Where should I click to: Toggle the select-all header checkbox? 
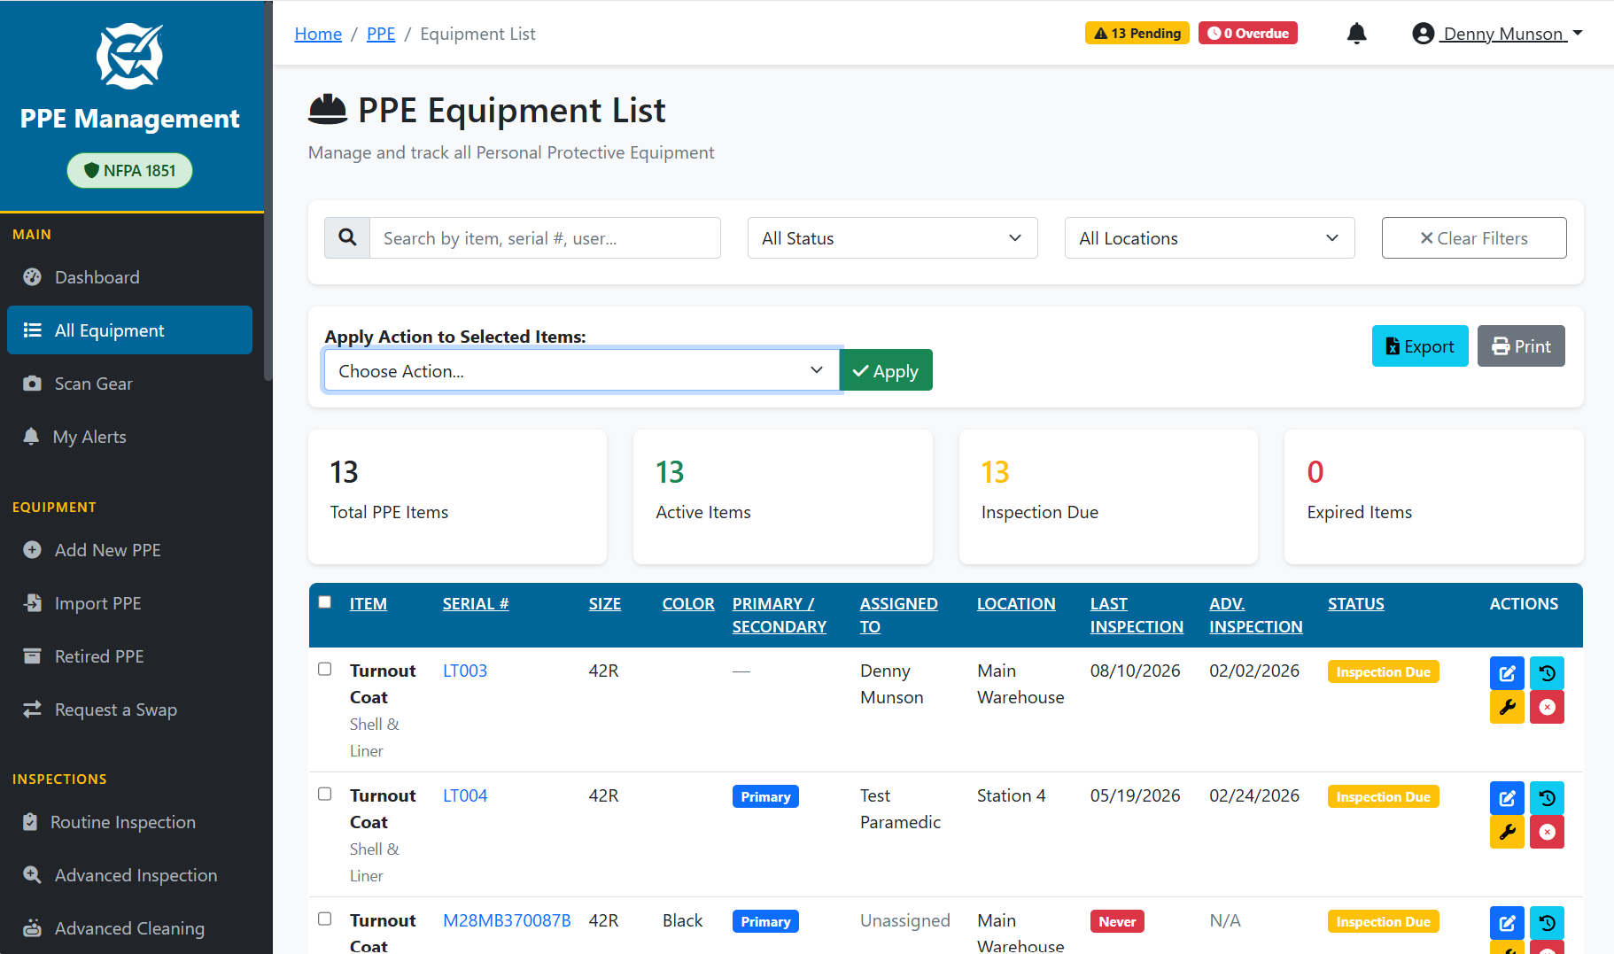[325, 602]
